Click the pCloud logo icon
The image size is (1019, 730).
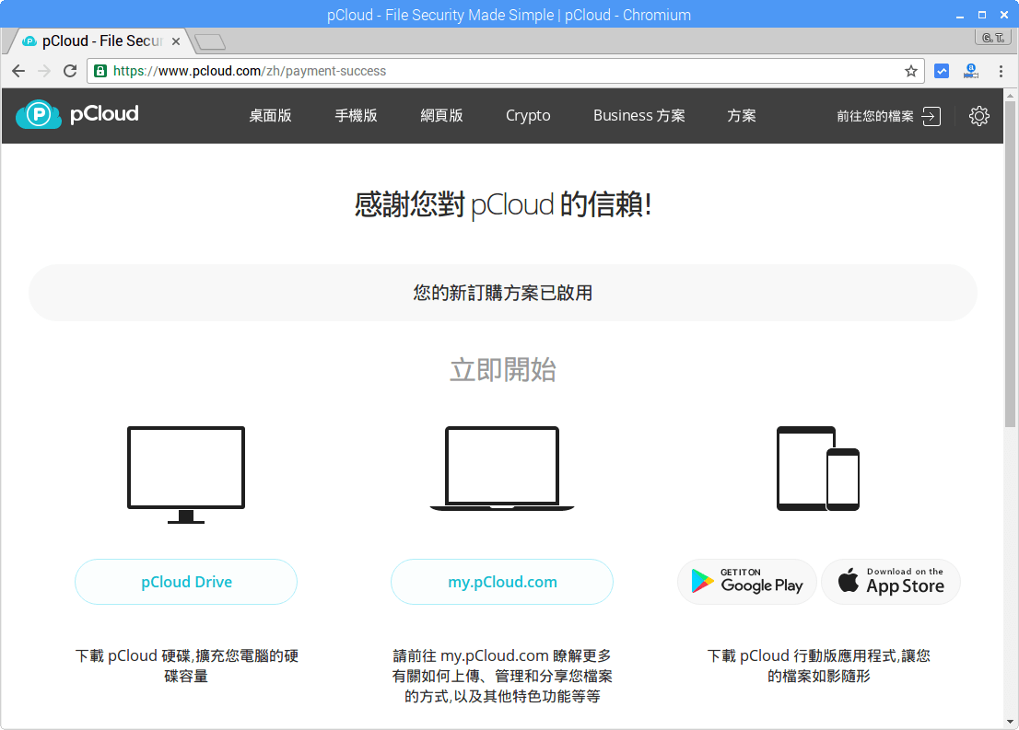[x=38, y=115]
